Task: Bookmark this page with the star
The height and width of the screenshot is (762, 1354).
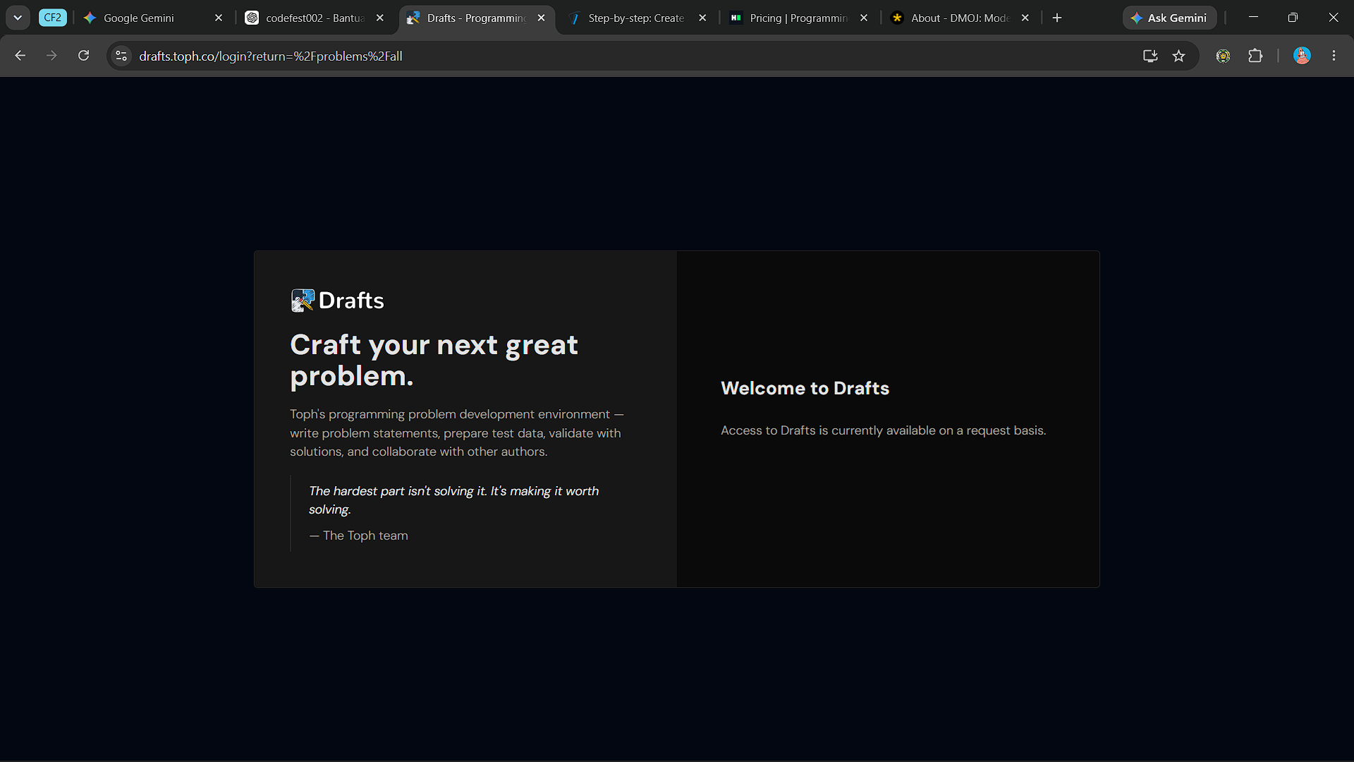Action: click(x=1178, y=56)
